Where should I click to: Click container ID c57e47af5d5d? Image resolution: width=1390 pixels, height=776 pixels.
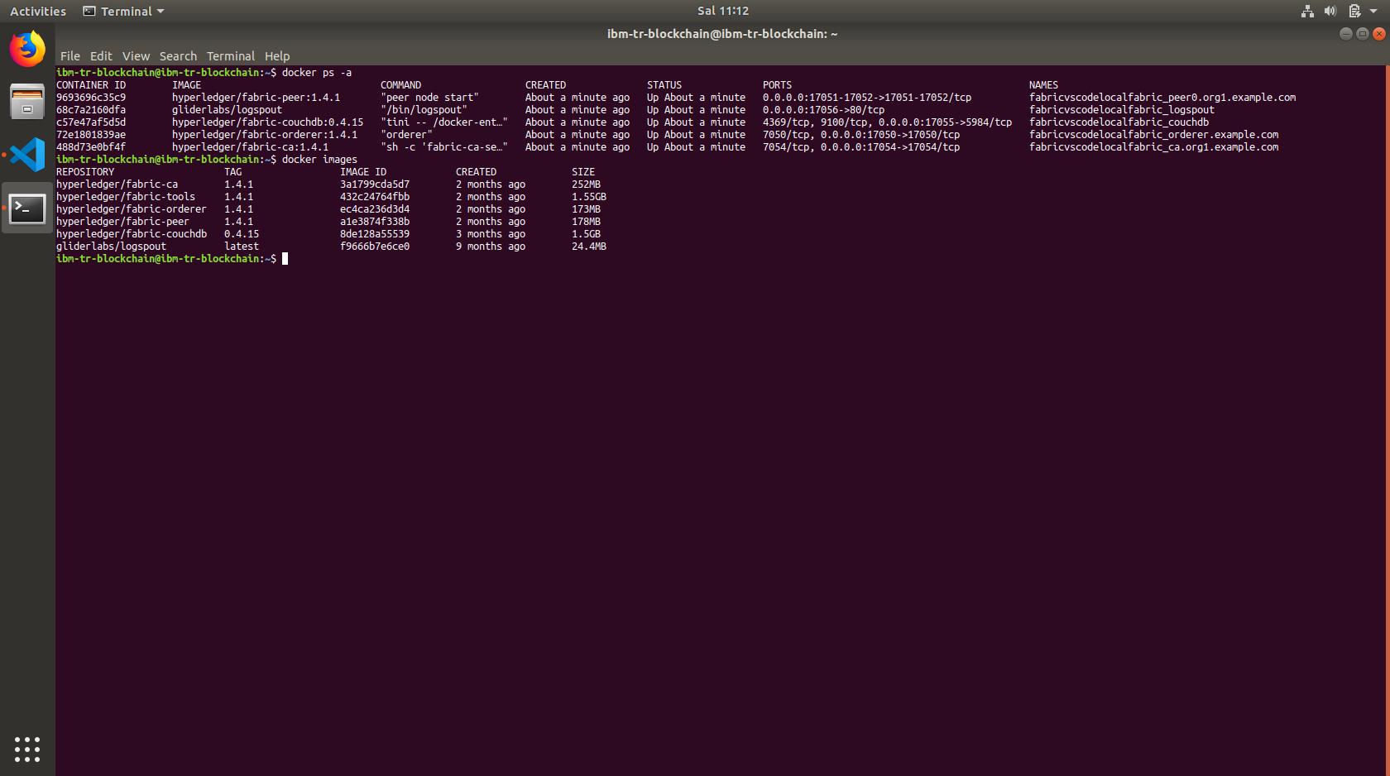(x=91, y=122)
